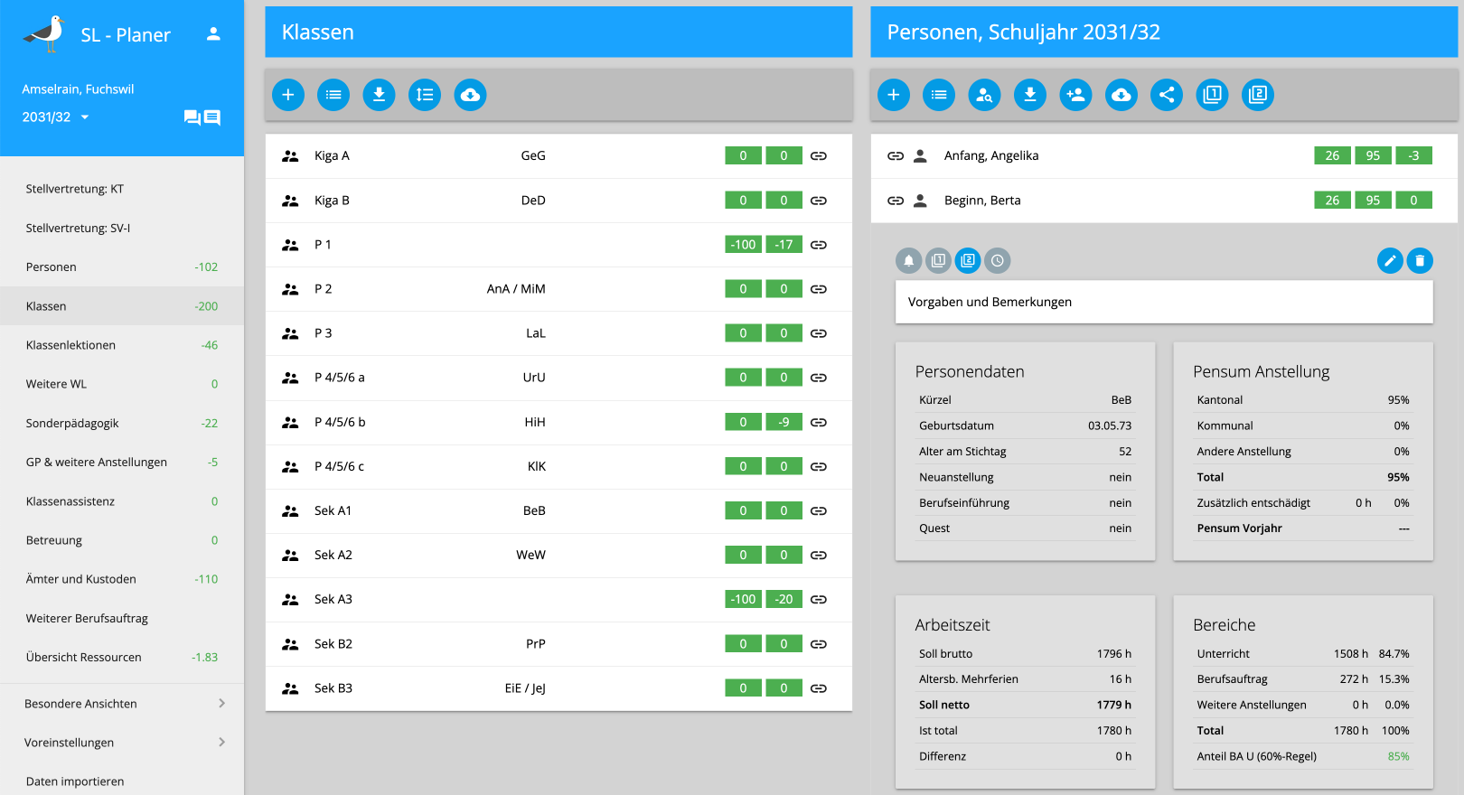The width and height of the screenshot is (1464, 795).
Task: Click the add person icon in Personen toolbar
Action: tap(1075, 95)
